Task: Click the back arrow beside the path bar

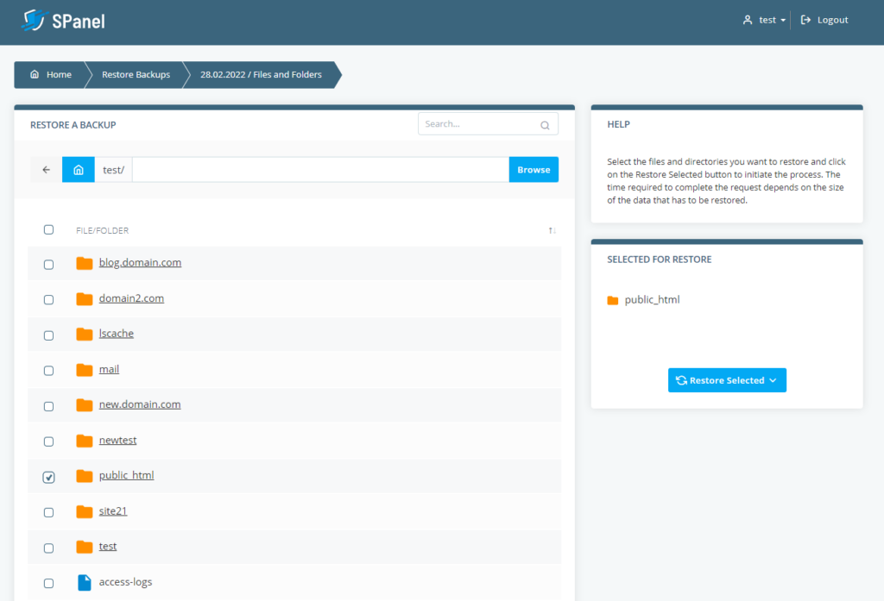Action: click(45, 169)
